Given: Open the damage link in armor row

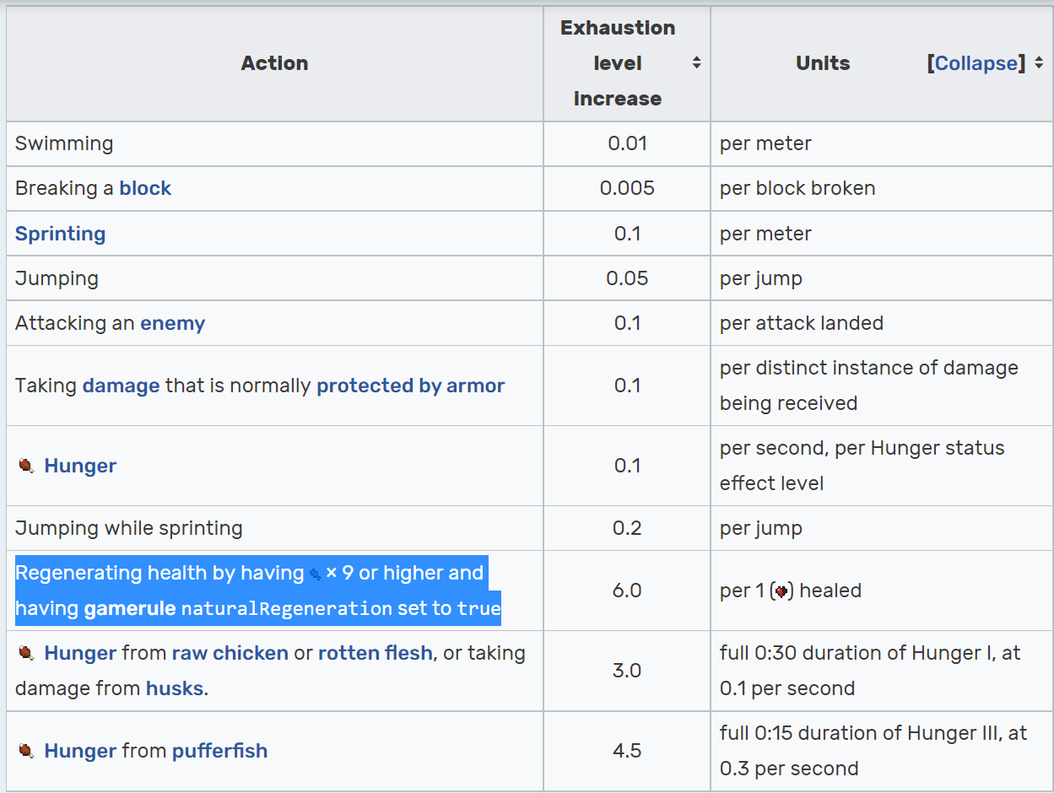Looking at the screenshot, I should [121, 386].
